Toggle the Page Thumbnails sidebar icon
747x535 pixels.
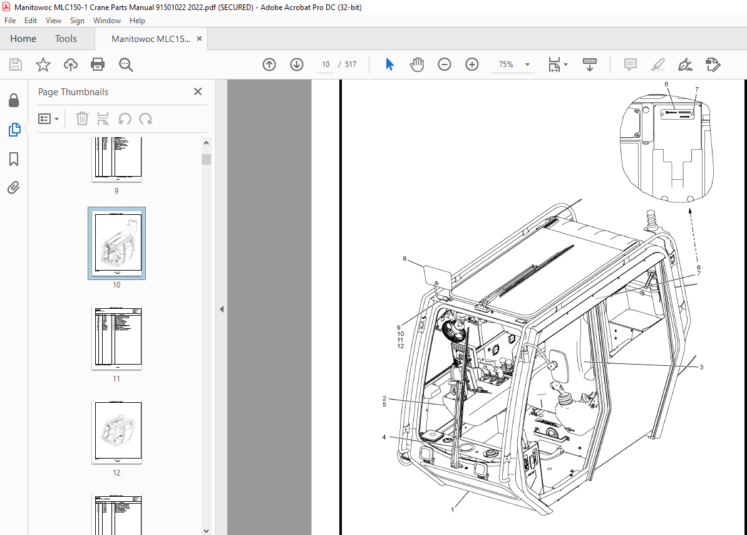(14, 130)
